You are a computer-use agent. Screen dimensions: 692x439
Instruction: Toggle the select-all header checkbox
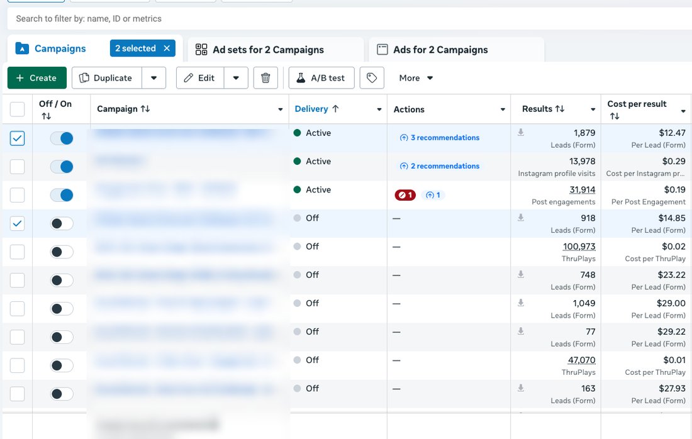pos(17,109)
